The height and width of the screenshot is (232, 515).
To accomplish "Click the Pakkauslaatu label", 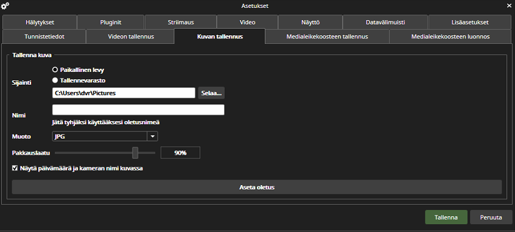I will [x=31, y=153].
